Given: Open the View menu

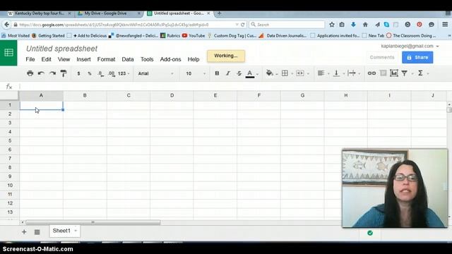Looking at the screenshot, I should (64, 59).
